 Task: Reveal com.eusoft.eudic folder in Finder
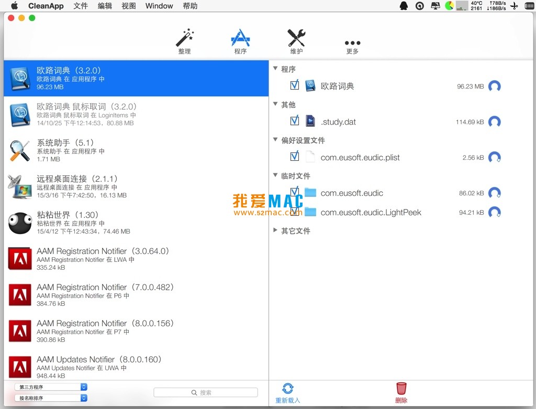(495, 193)
